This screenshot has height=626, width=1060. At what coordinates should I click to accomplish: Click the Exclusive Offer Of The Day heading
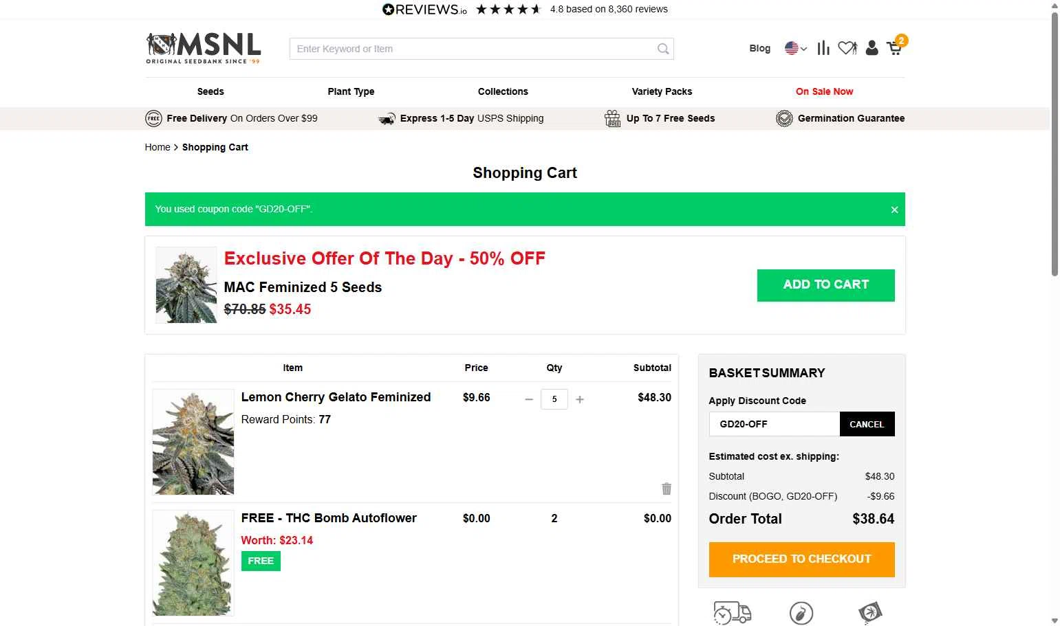tap(385, 258)
